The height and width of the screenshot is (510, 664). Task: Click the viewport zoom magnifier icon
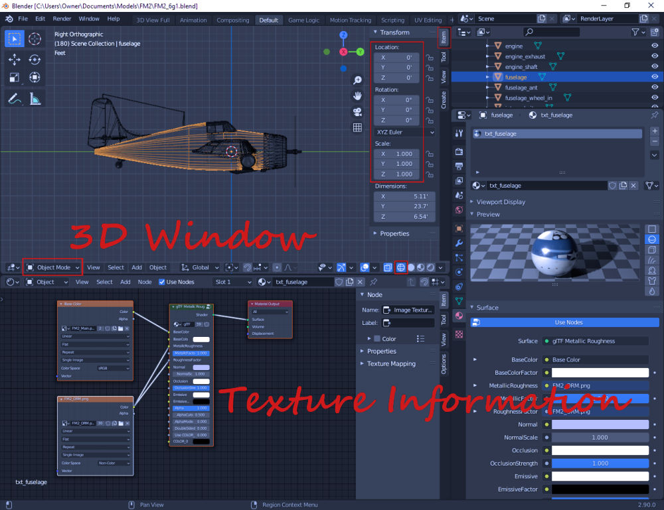point(357,80)
